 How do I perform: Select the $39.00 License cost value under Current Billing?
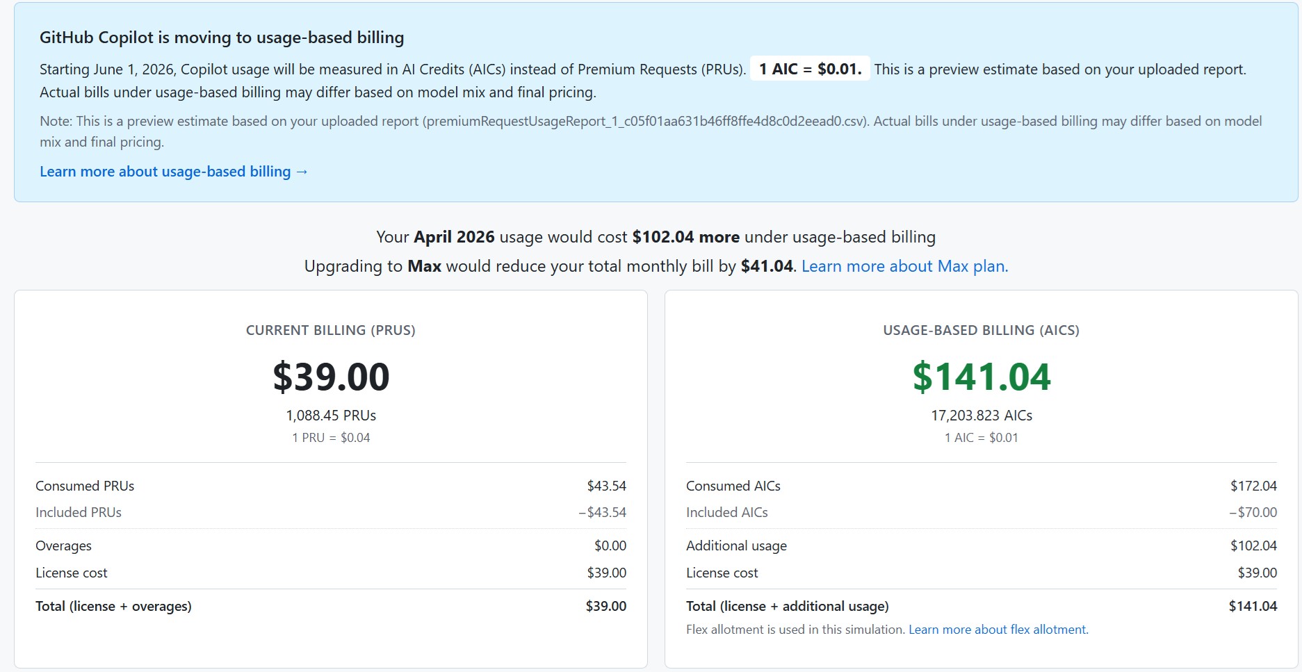(x=607, y=573)
